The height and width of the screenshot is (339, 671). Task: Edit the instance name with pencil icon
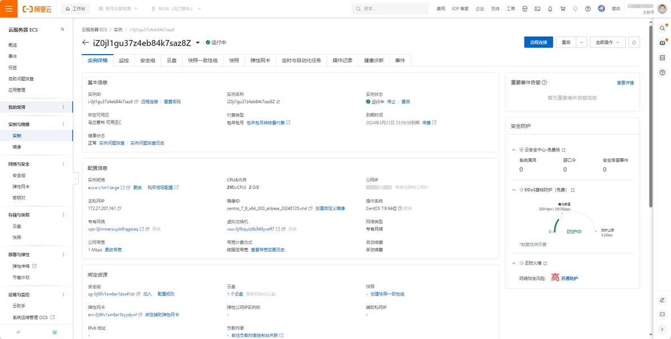278,102
